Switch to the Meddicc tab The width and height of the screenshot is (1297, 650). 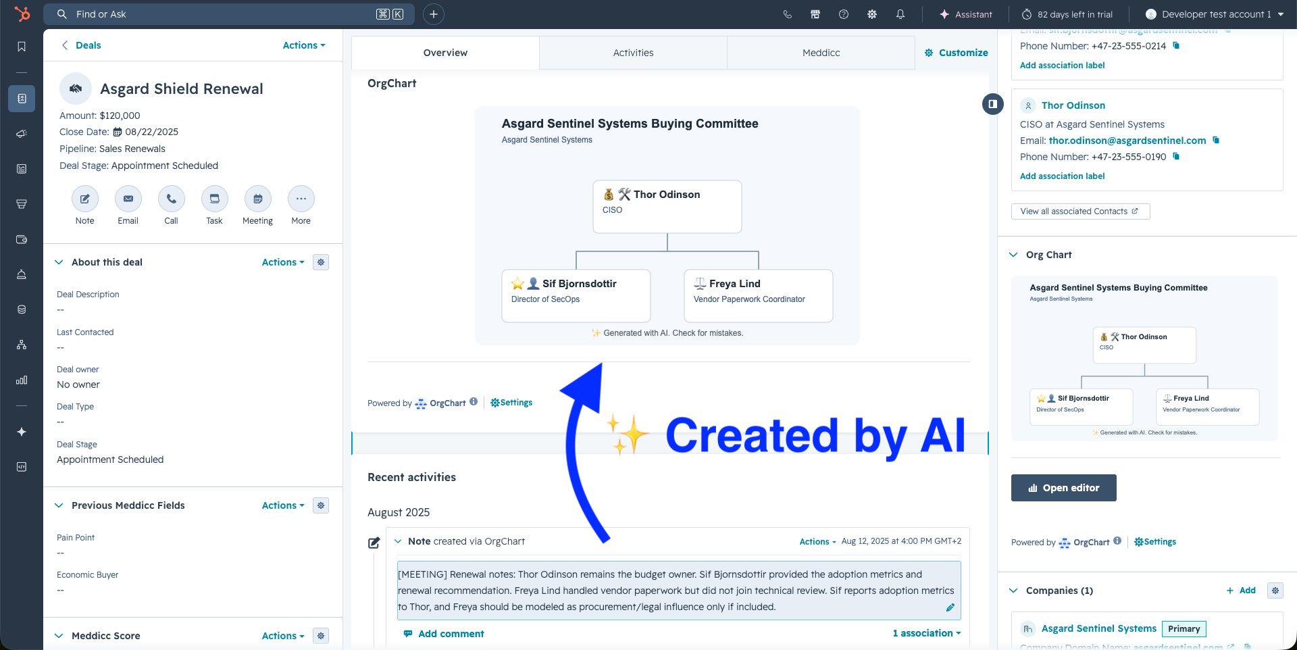(x=821, y=53)
